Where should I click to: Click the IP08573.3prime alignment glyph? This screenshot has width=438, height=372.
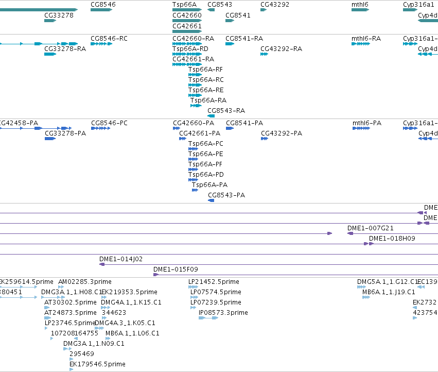[208, 318]
